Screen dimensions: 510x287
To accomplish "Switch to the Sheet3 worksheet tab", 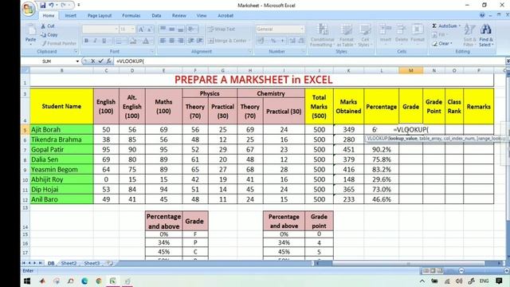I will 92,263.
